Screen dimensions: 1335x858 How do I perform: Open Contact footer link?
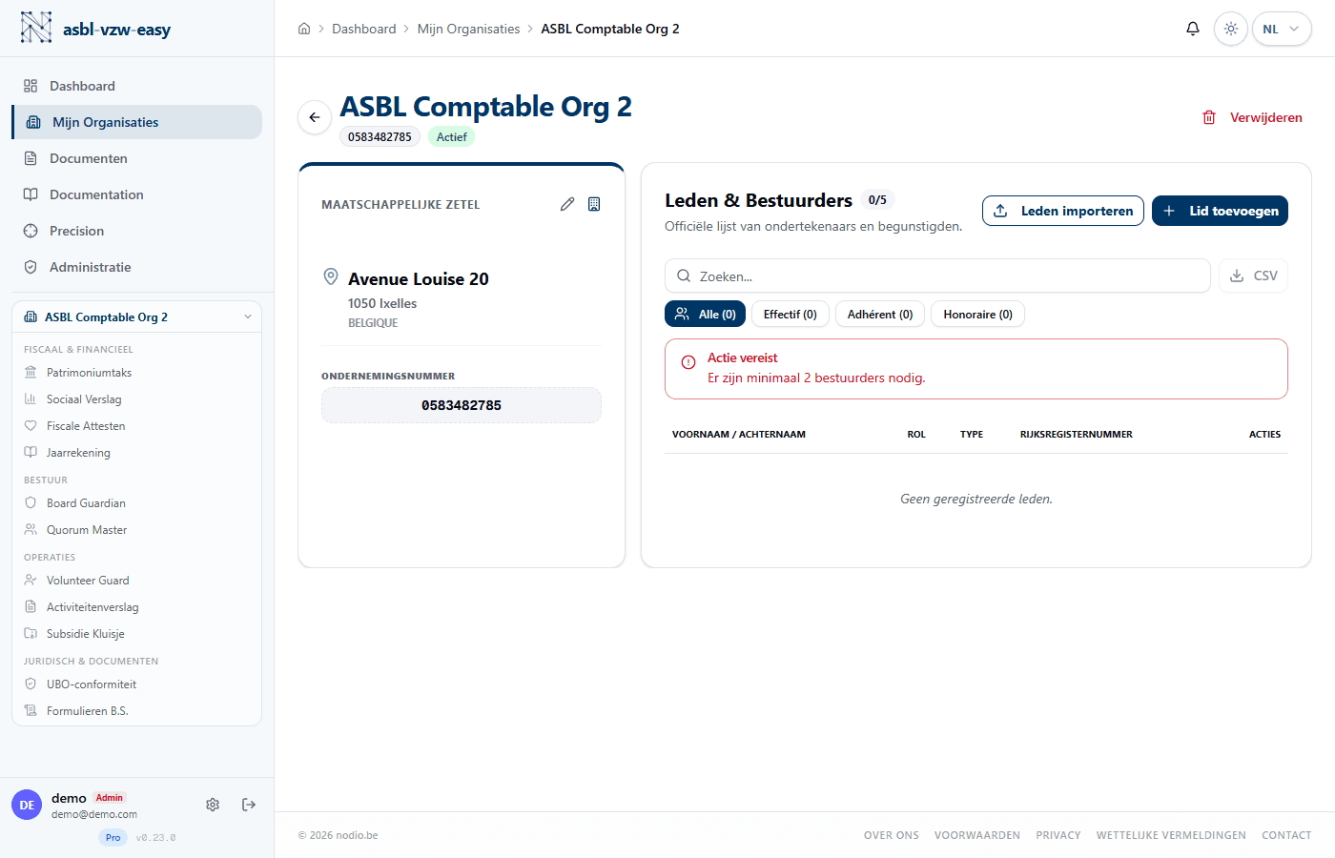click(x=1286, y=835)
